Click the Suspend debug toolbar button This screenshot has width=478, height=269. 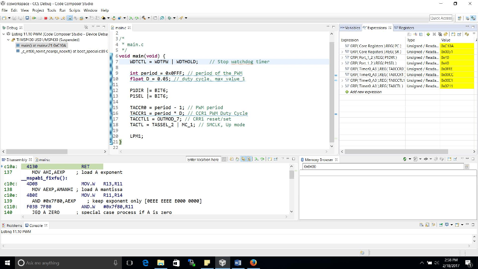[40, 18]
